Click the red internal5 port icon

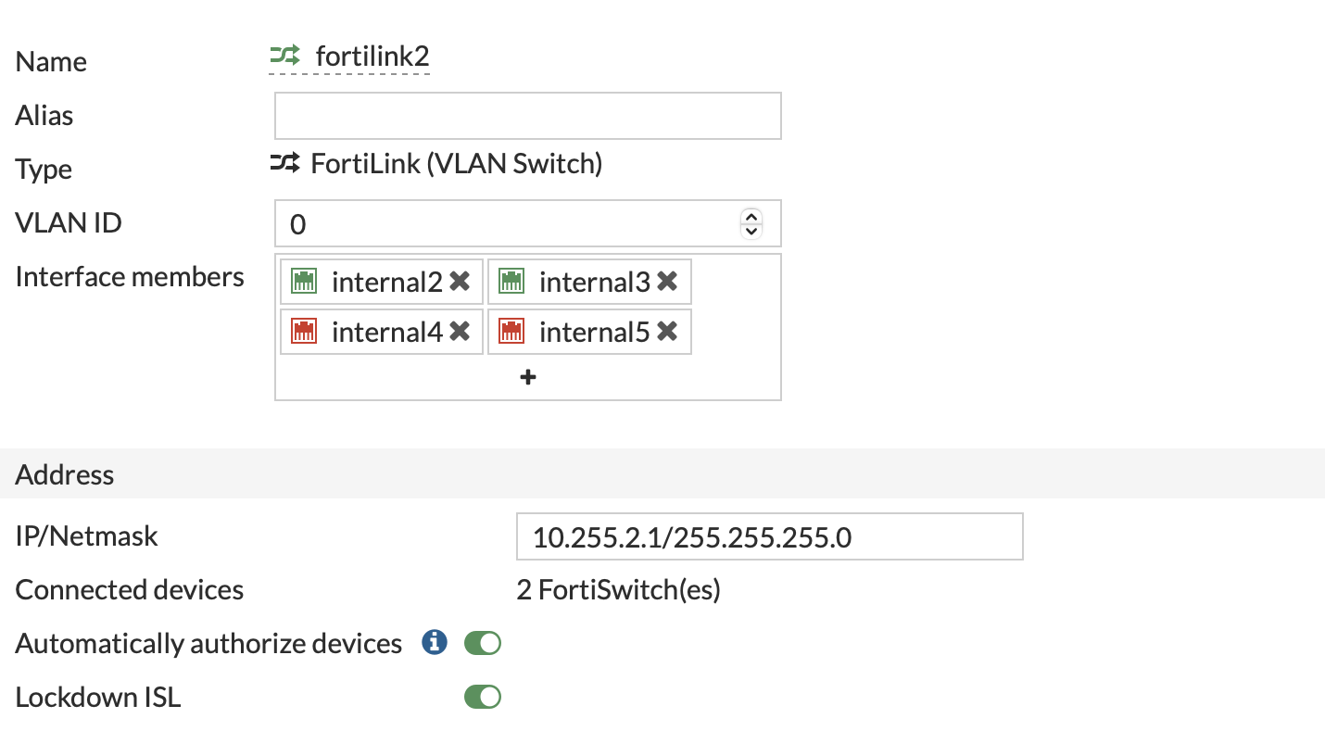click(511, 331)
